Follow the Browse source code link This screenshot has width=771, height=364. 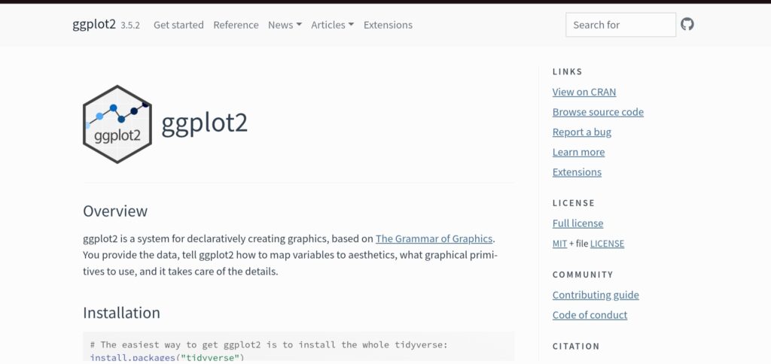(598, 112)
